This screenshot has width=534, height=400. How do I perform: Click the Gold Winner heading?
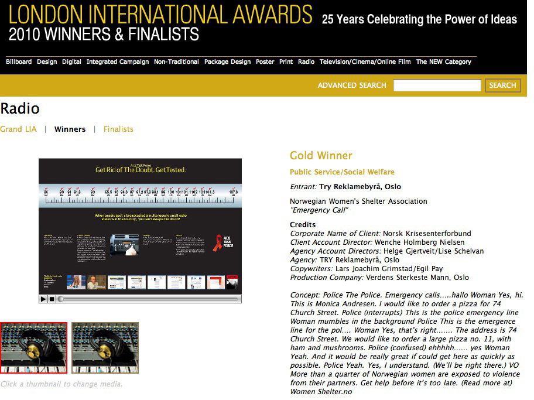click(321, 156)
